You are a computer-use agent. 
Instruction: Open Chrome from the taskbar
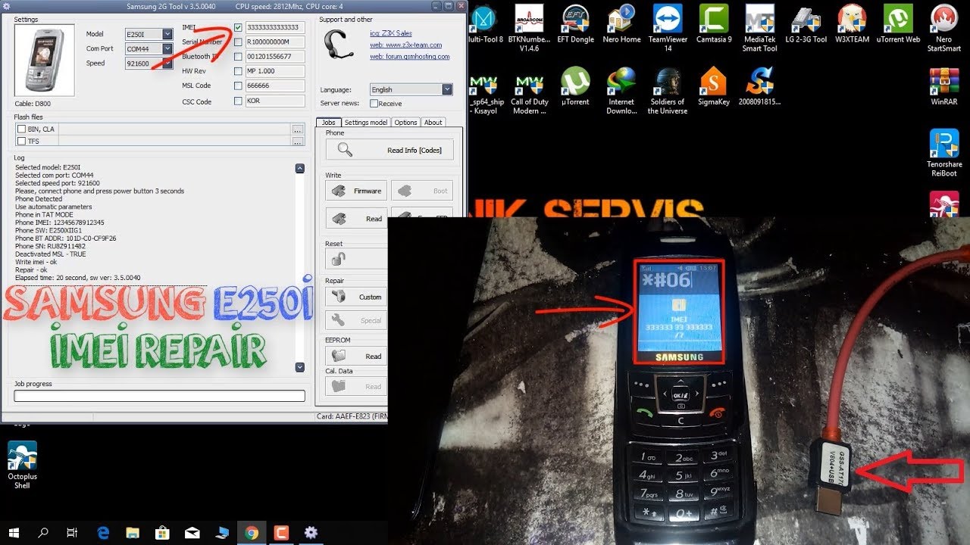(x=252, y=533)
